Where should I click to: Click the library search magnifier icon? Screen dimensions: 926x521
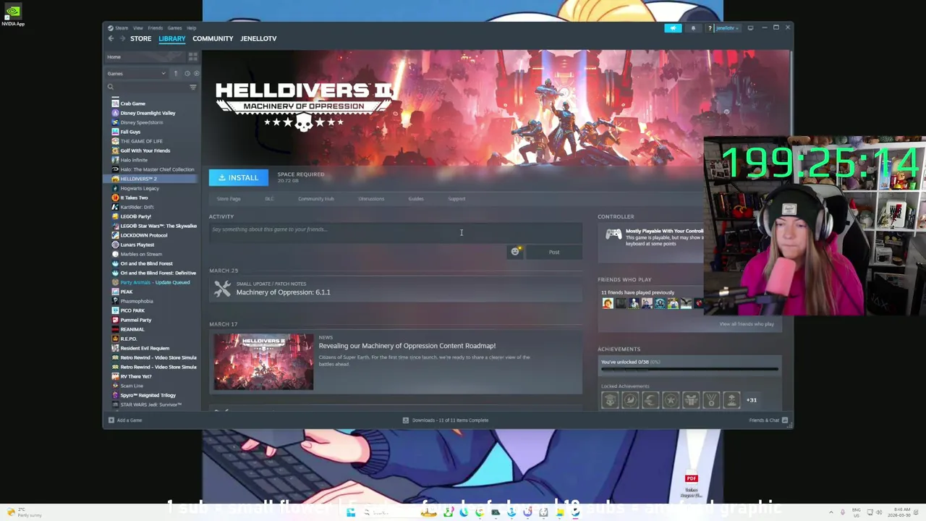(x=111, y=87)
